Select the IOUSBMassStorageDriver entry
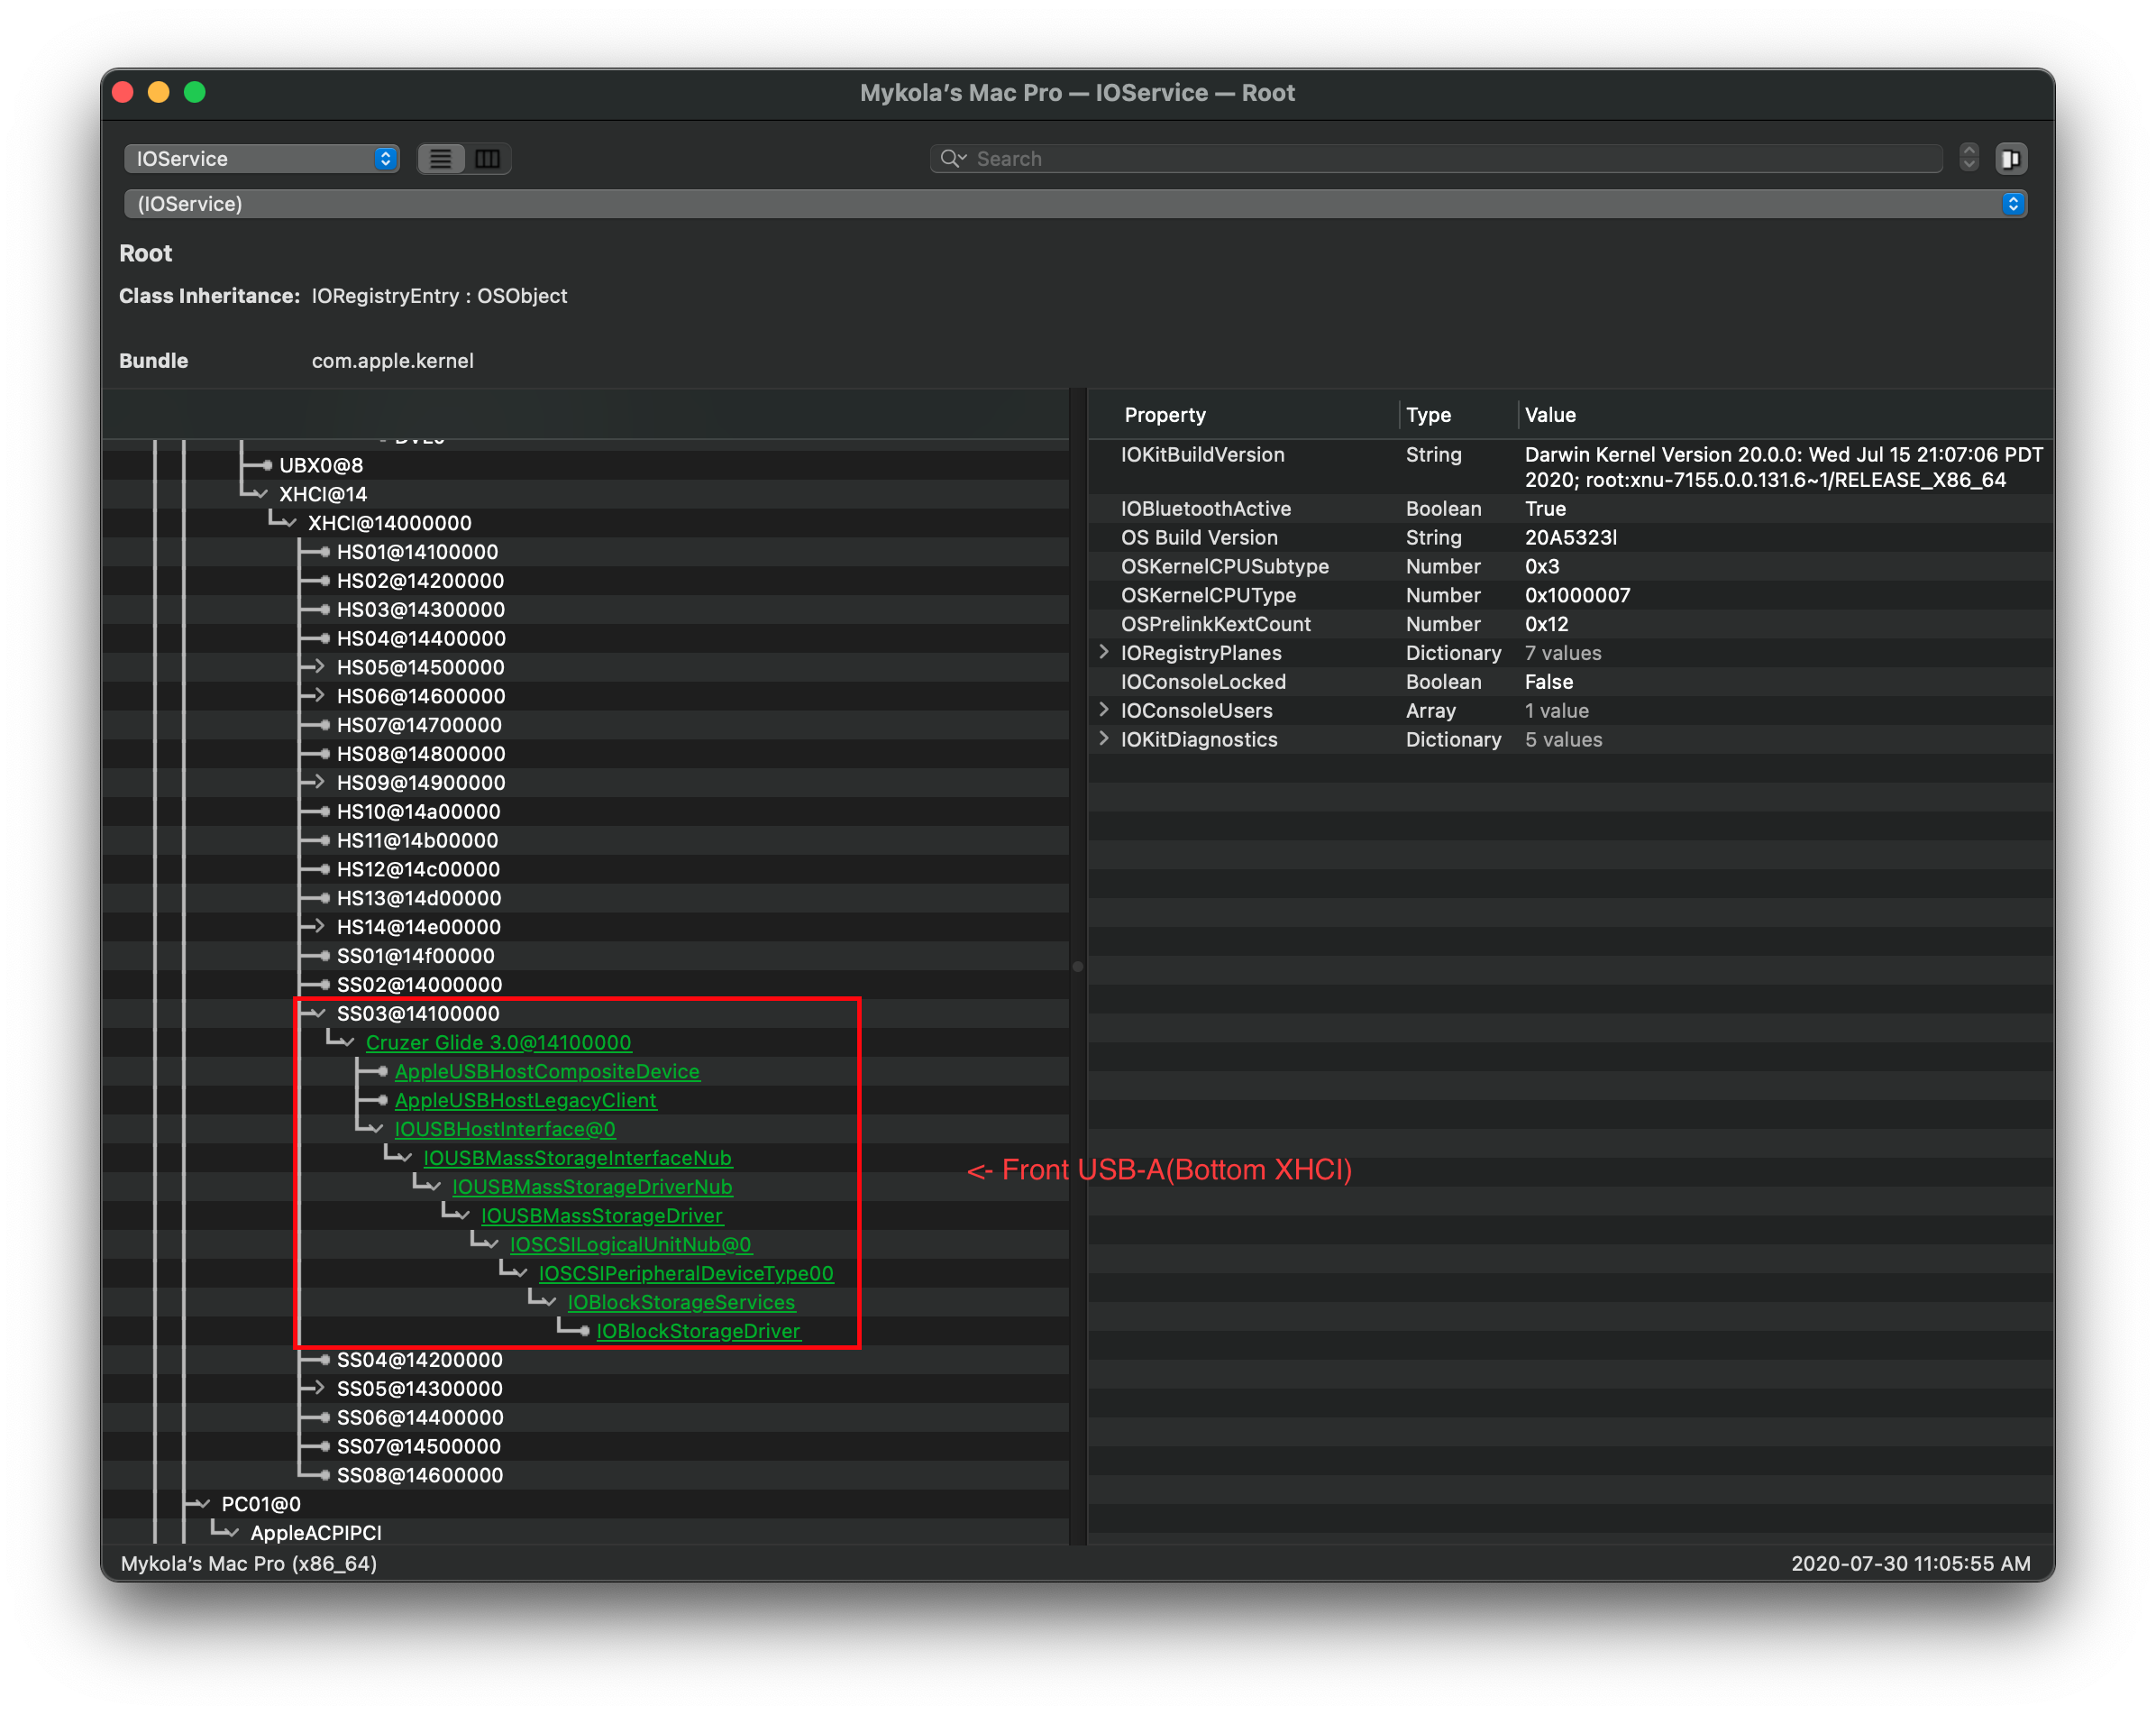The image size is (2156, 1715). (x=601, y=1215)
